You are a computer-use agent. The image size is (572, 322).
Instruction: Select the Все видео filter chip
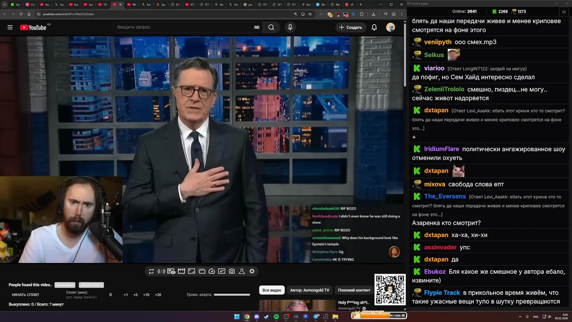pyautogui.click(x=272, y=290)
